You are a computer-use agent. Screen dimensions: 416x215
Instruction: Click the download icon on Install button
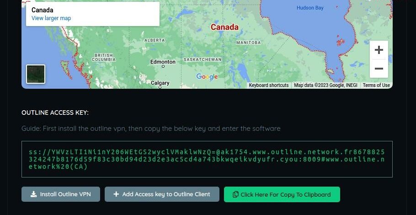(x=33, y=194)
